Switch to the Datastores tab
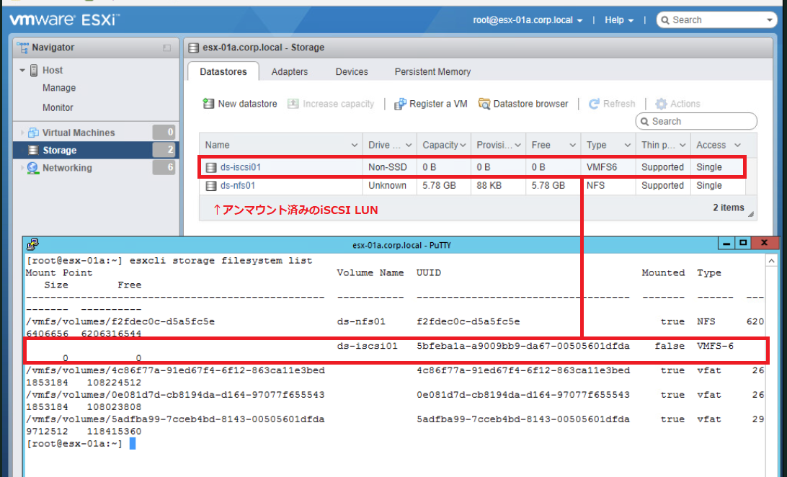787x477 pixels. coord(223,72)
